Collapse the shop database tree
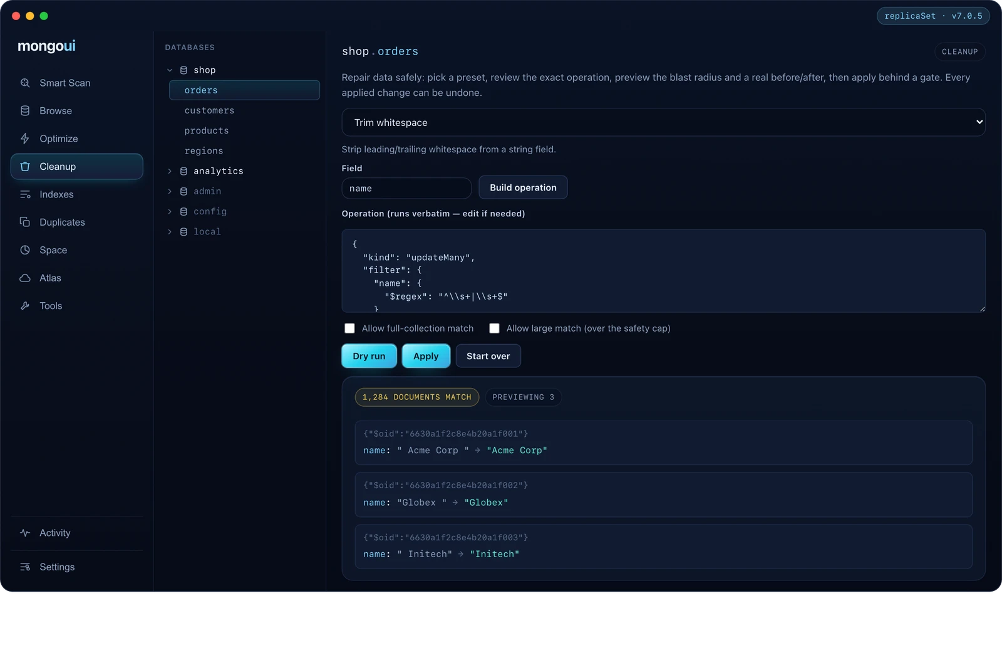The width and height of the screenshot is (1002, 660). [x=170, y=70]
